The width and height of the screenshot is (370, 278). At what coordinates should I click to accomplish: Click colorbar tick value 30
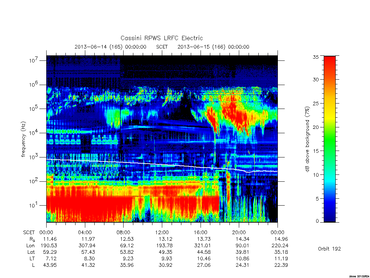click(x=316, y=79)
